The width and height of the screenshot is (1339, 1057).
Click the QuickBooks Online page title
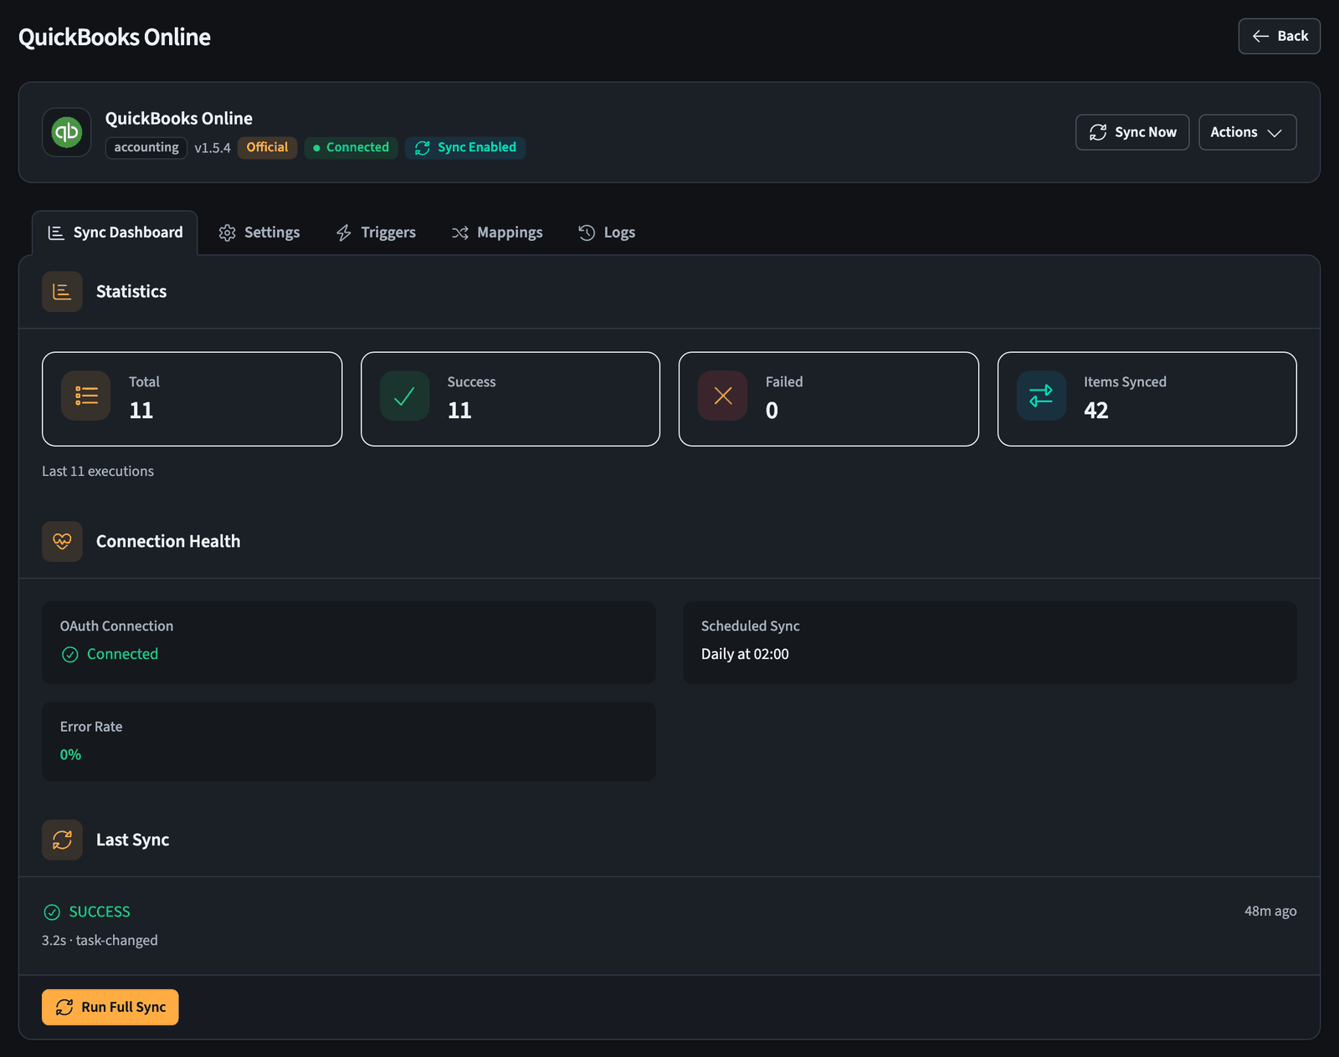tap(115, 37)
